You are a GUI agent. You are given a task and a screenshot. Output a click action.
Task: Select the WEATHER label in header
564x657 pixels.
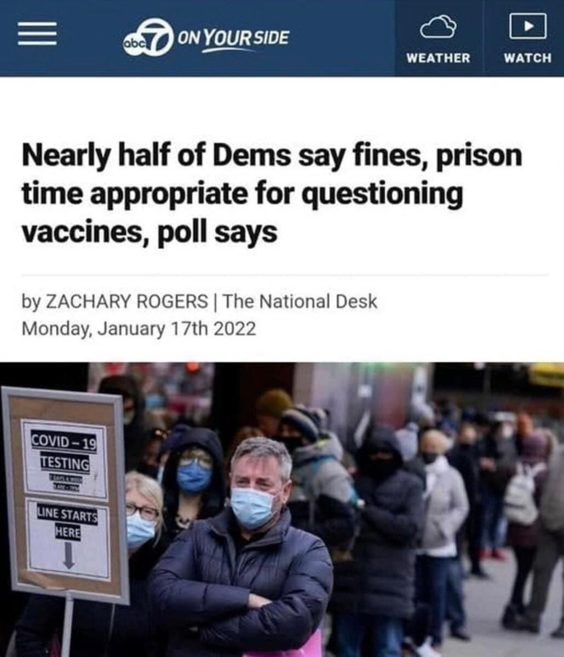[x=438, y=58]
